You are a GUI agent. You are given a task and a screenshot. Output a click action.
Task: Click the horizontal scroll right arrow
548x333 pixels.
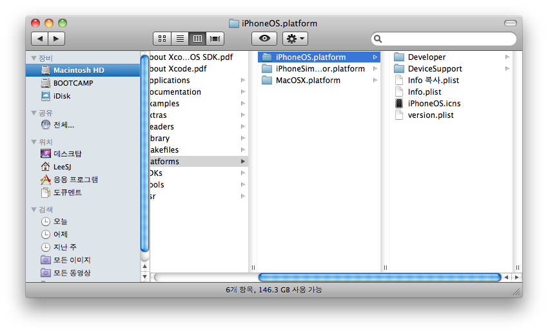point(516,278)
